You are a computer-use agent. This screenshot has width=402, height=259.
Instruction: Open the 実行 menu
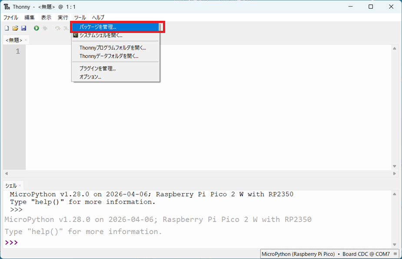(x=63, y=17)
